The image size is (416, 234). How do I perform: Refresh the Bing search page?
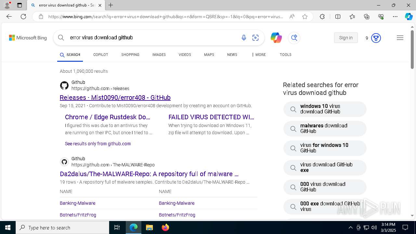23,17
